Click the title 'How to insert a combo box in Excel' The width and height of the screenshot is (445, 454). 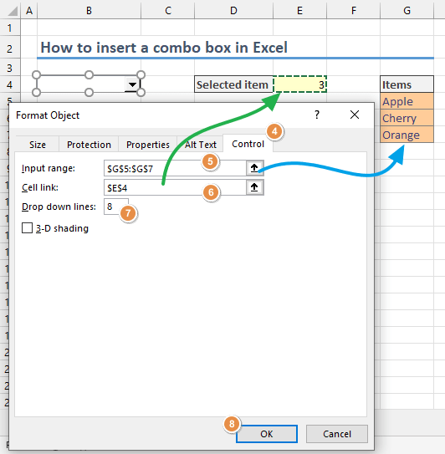[164, 48]
